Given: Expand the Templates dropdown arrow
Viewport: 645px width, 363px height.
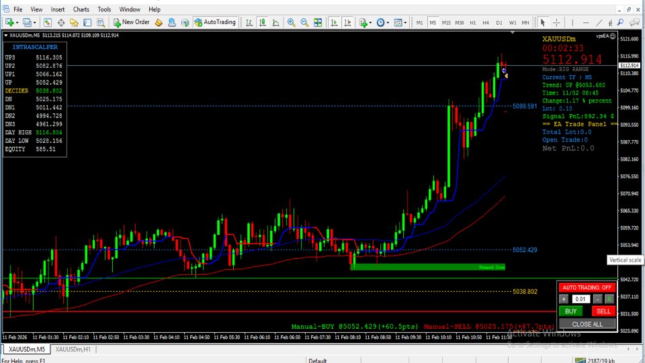Looking at the screenshot, I should point(405,23).
